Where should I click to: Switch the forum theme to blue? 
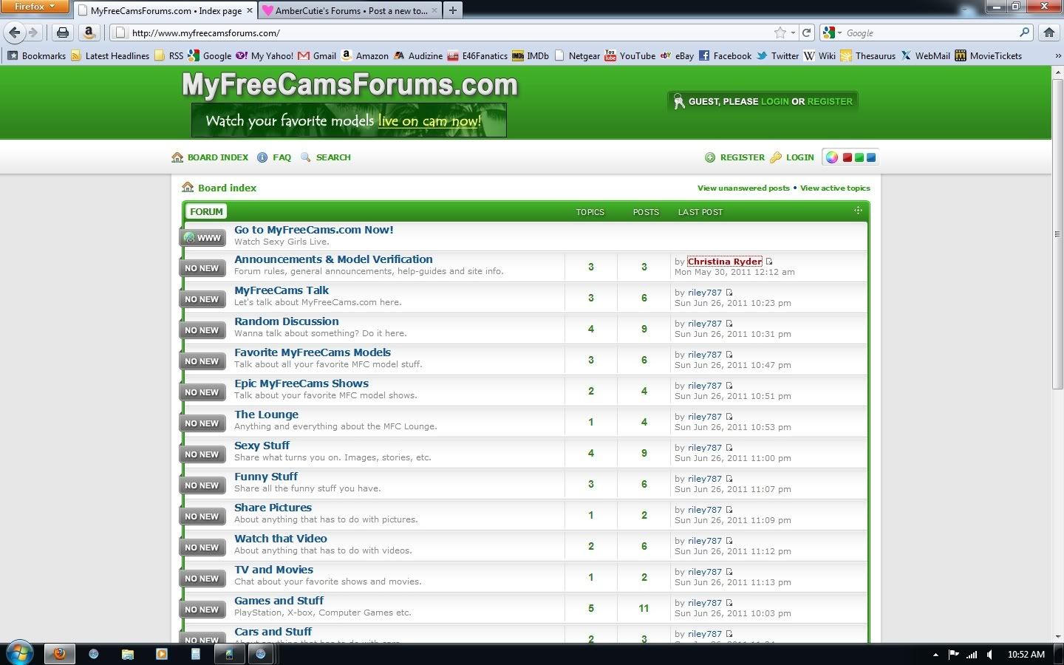tap(871, 157)
